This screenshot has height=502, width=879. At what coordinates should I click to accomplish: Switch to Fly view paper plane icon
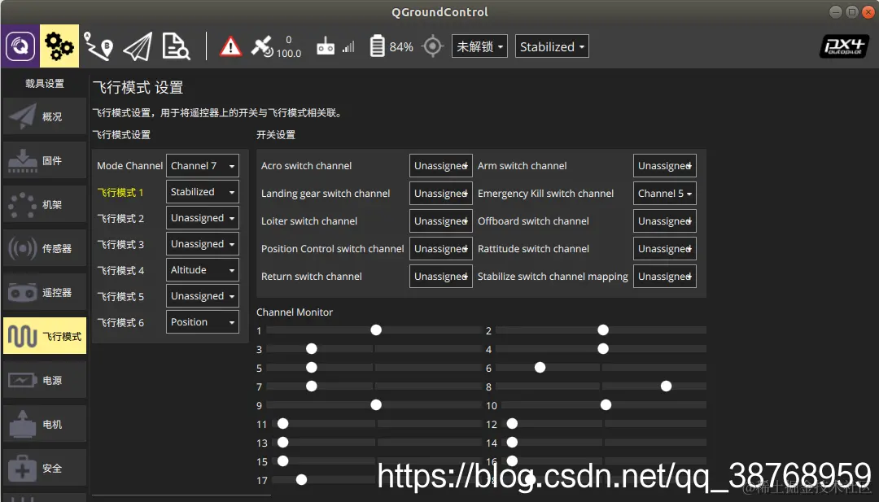pos(138,46)
